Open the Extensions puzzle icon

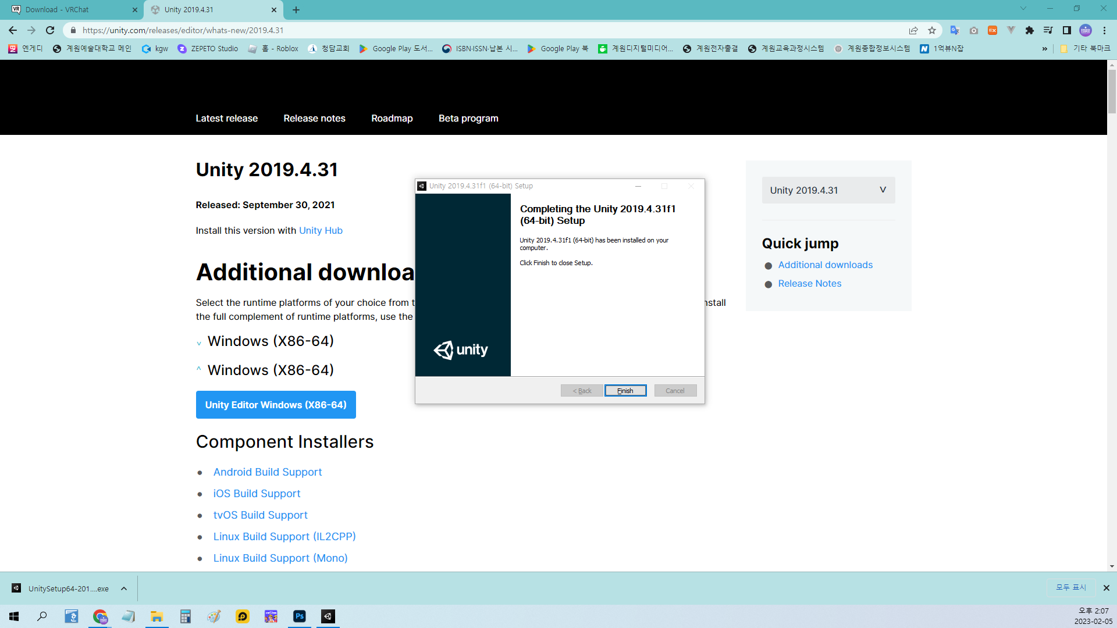click(x=1029, y=30)
